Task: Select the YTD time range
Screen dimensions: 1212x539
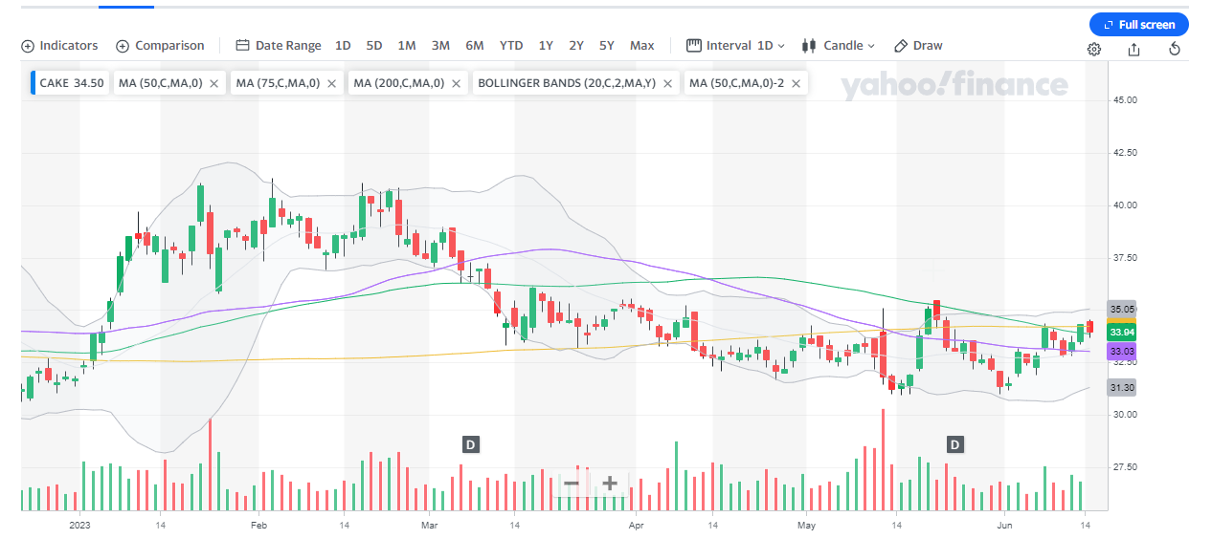Action: (511, 46)
